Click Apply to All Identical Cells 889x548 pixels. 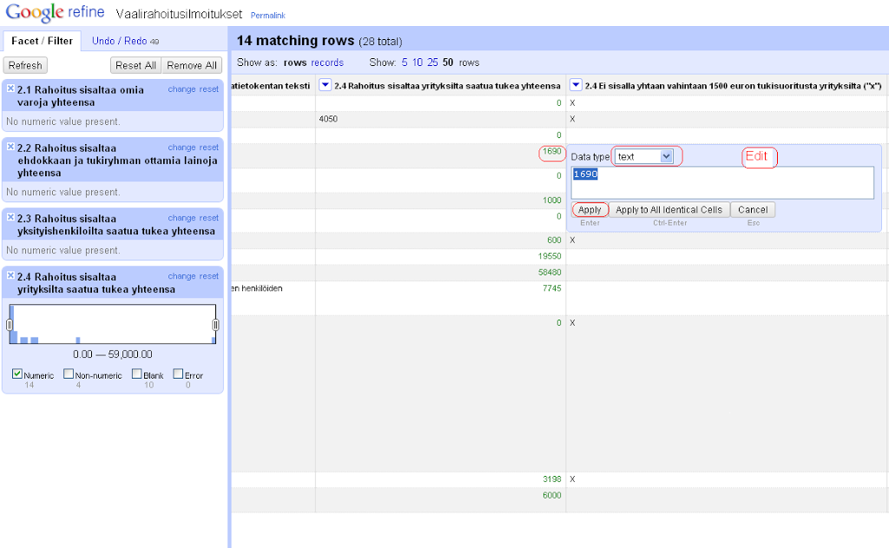[668, 210]
